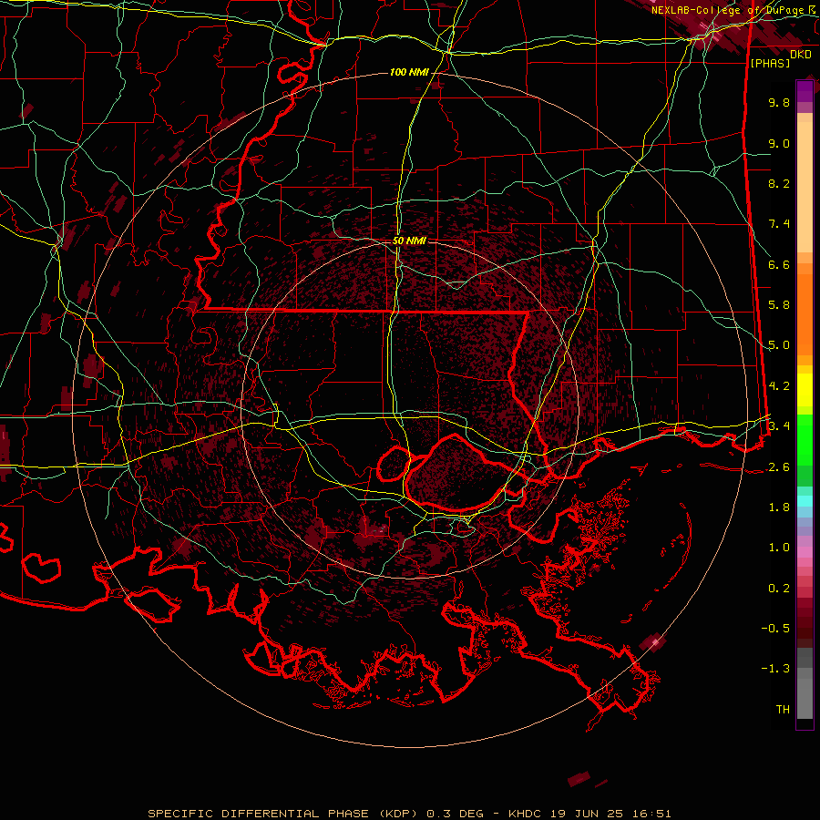Pick the bright green segment of color bar
820x820 pixels.
(805, 439)
